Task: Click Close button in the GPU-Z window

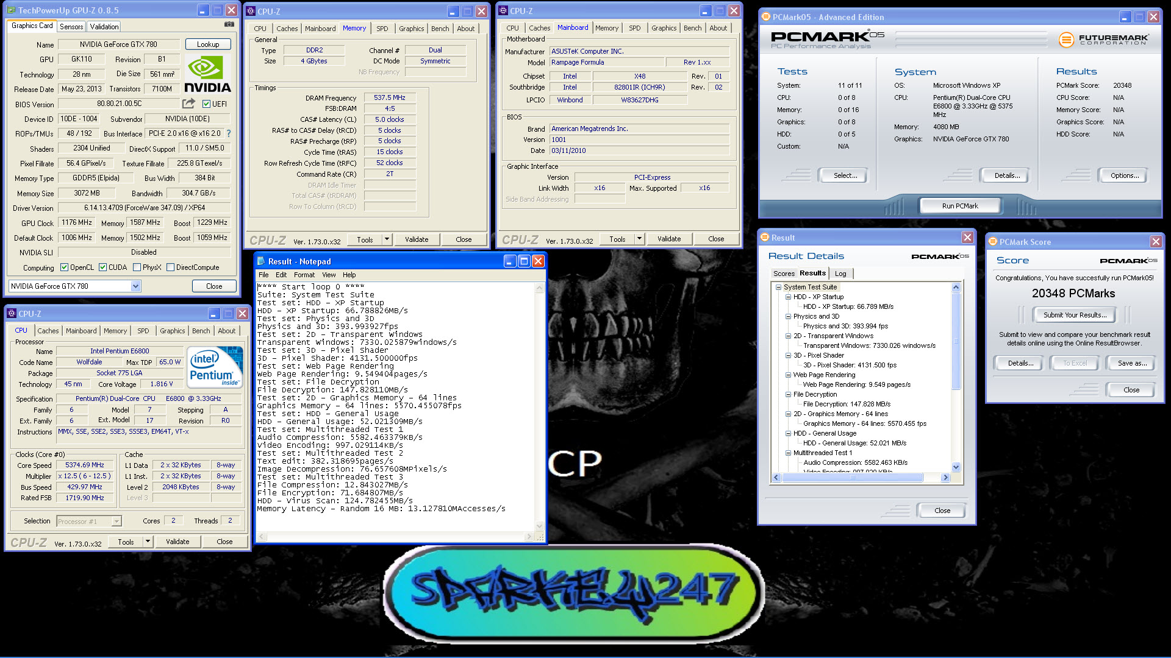Action: click(x=214, y=286)
